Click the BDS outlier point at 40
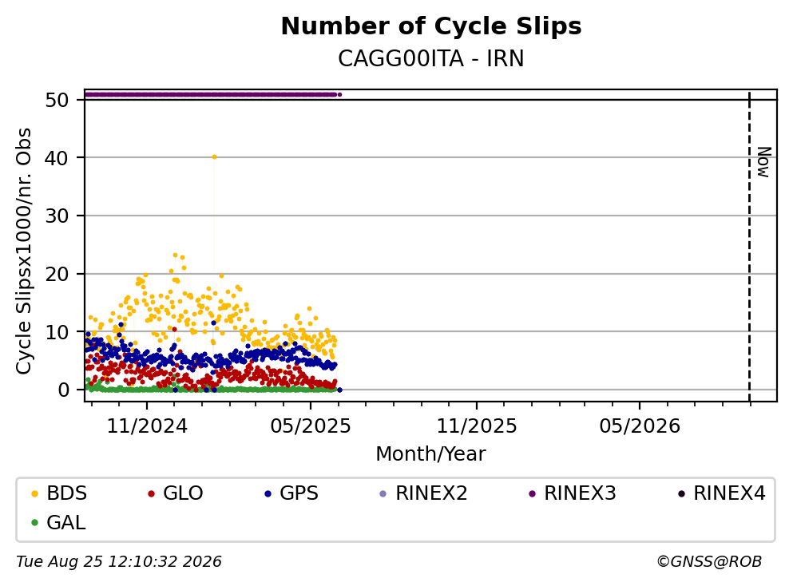 [x=215, y=157]
